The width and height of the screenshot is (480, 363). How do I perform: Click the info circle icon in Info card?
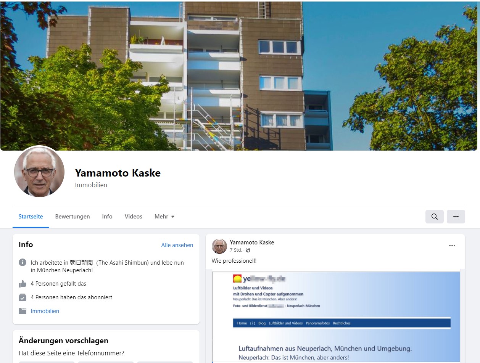tap(23, 262)
